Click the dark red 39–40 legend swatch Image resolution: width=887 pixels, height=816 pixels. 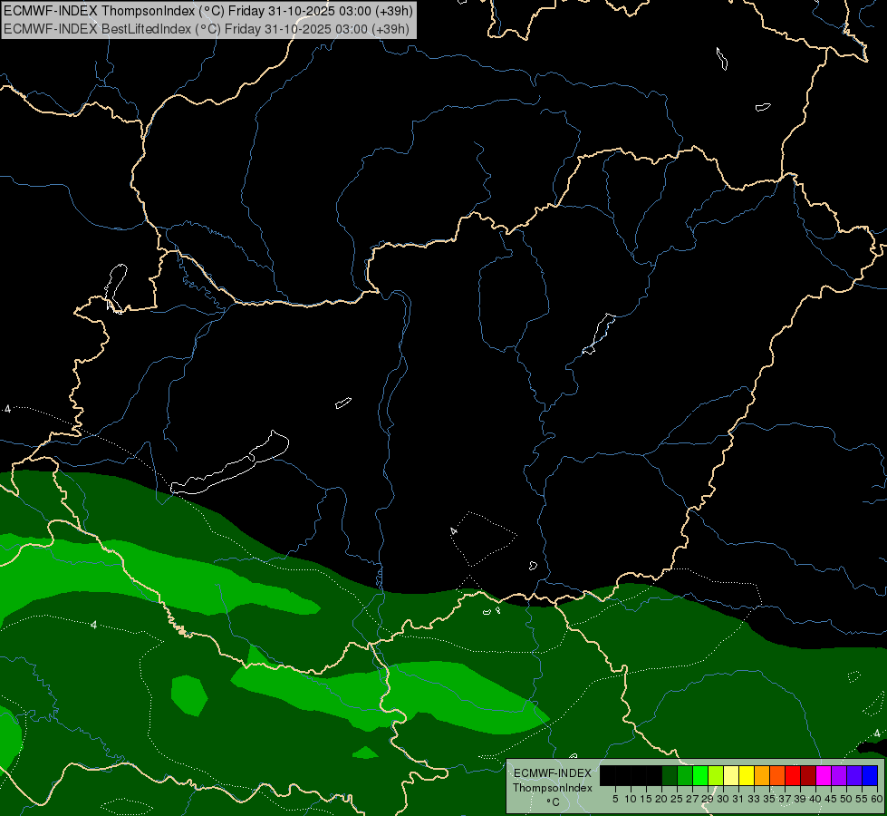click(x=808, y=775)
